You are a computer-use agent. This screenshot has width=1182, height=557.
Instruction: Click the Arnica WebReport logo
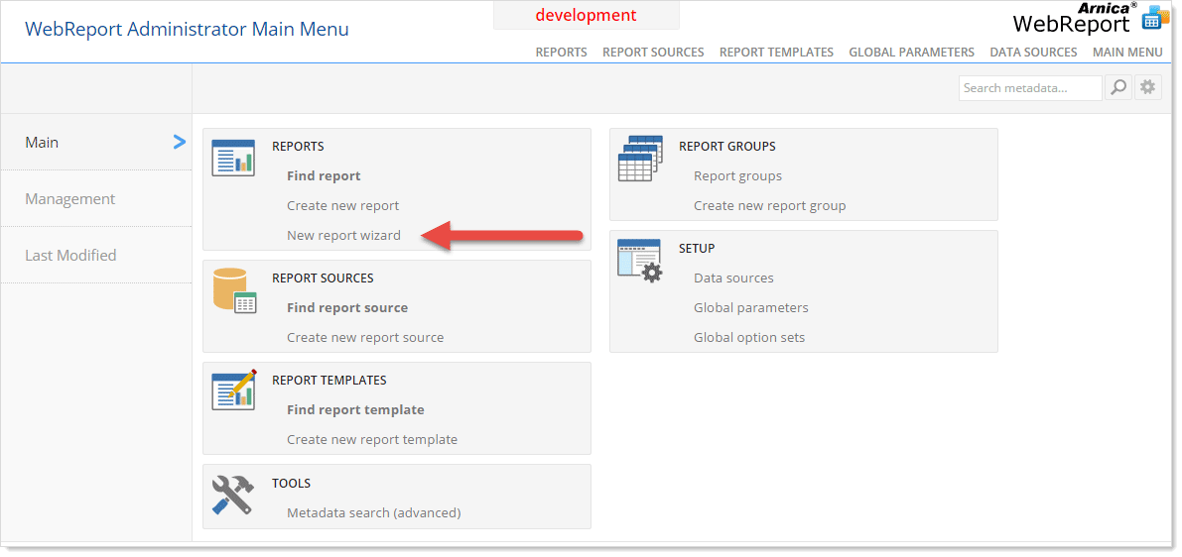pos(1090,20)
